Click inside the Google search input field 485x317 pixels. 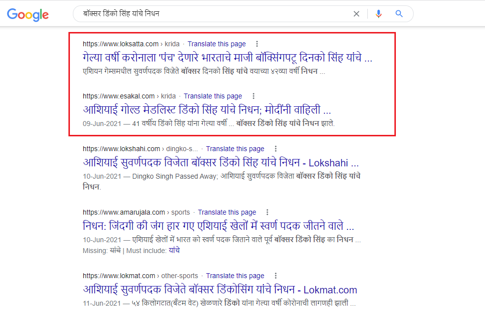[x=212, y=14]
